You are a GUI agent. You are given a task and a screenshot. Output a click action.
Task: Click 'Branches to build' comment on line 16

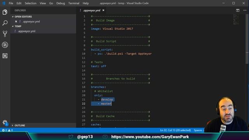point(120,79)
